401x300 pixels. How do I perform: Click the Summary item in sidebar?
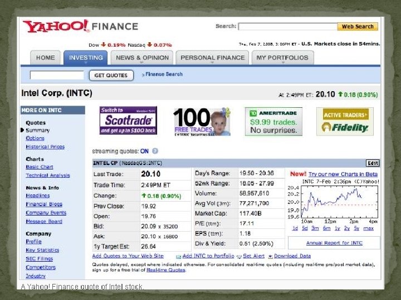pos(38,130)
